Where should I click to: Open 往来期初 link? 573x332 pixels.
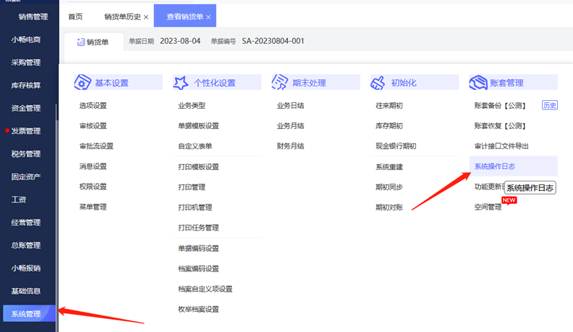389,106
